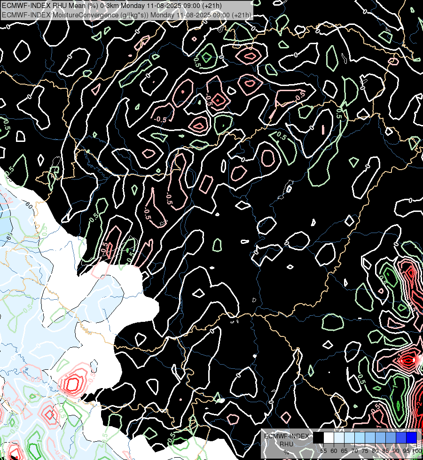Image resolution: width=423 pixels, height=460 pixels.
Task: Select the 85-90 legend swatch
Action: pos(391,437)
